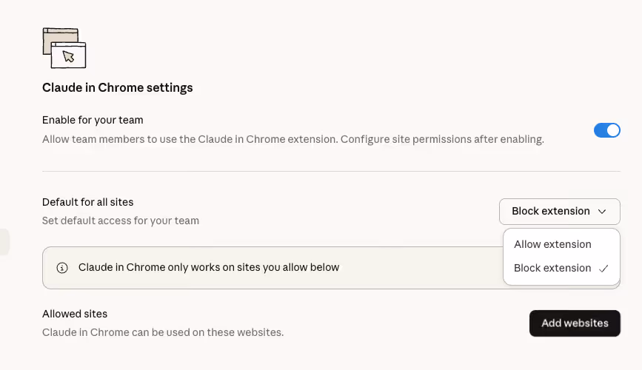Open the Default for all sites dropdown
642x370 pixels.
(x=559, y=212)
